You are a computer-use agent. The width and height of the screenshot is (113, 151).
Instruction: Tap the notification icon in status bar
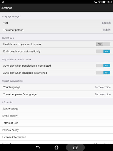tap(3, 2)
